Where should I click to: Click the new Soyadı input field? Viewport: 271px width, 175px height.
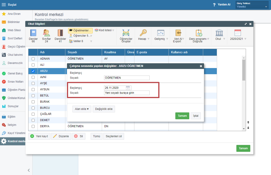127,93
